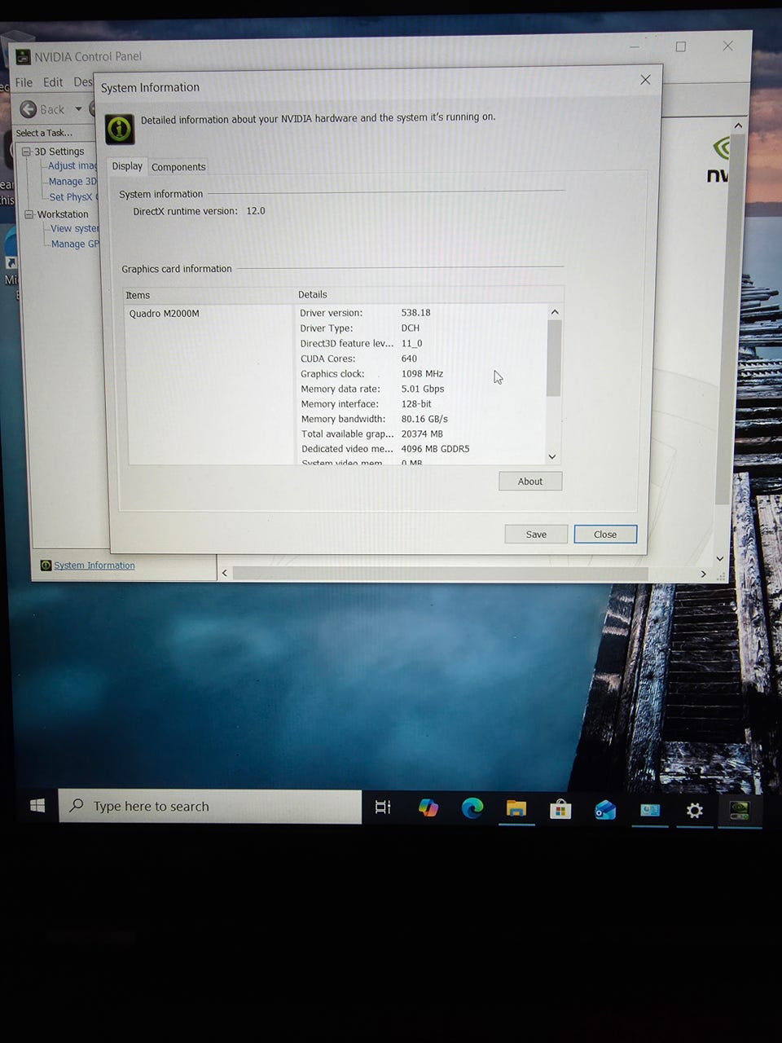
Task: Click Total available graphics memory 20374 MB row
Action: [x=372, y=434]
